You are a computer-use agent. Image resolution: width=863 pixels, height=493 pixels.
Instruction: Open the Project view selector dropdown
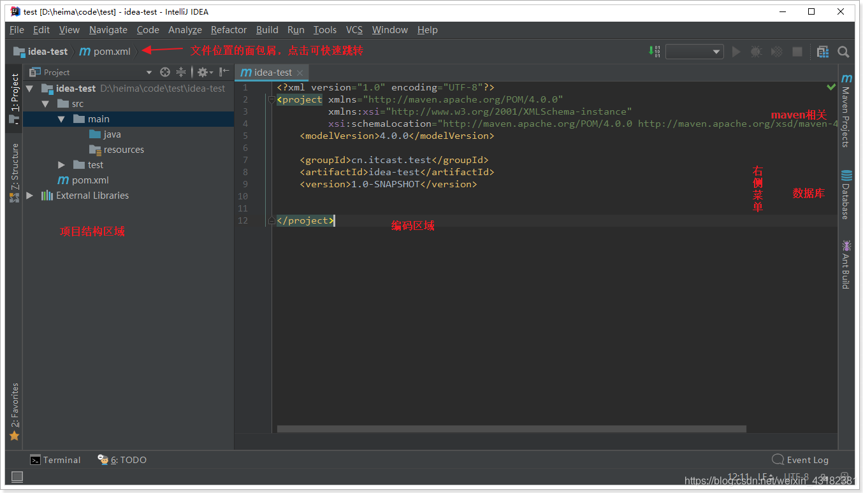click(149, 72)
